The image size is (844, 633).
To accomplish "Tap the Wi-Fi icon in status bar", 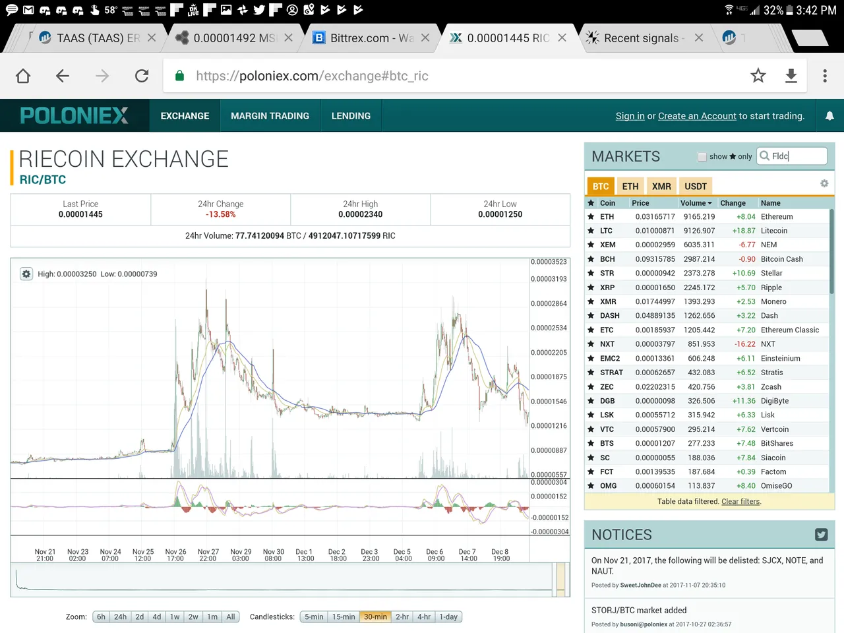I will coord(729,10).
